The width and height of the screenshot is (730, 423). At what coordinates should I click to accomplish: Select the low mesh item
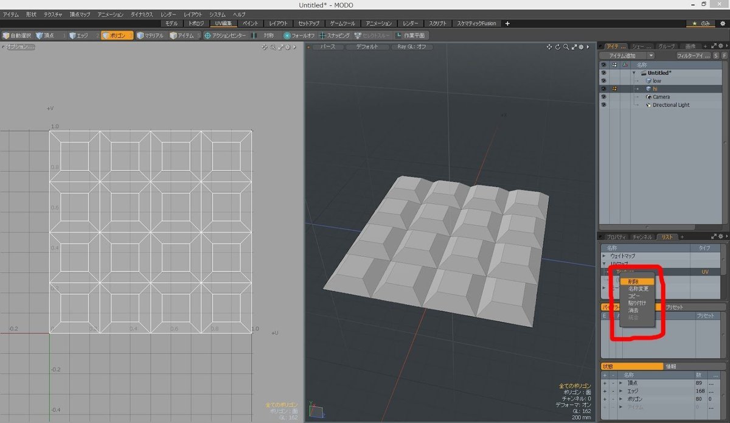(x=656, y=80)
